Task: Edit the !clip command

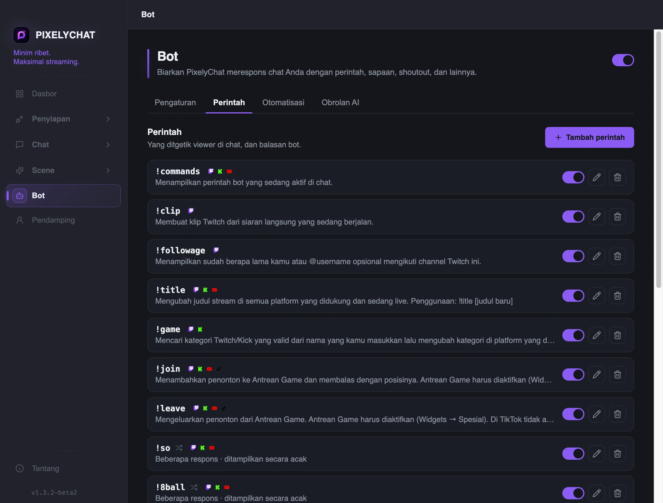Action: (596, 217)
